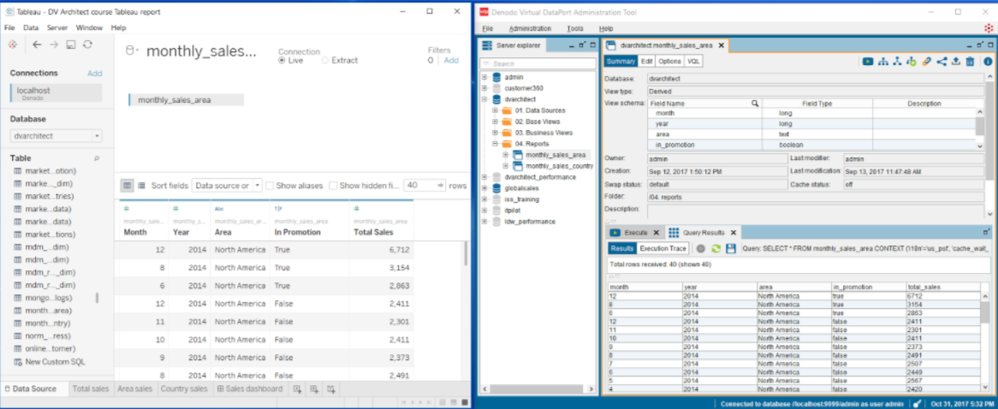Expand the 01. Data Sources folder

pos(496,110)
